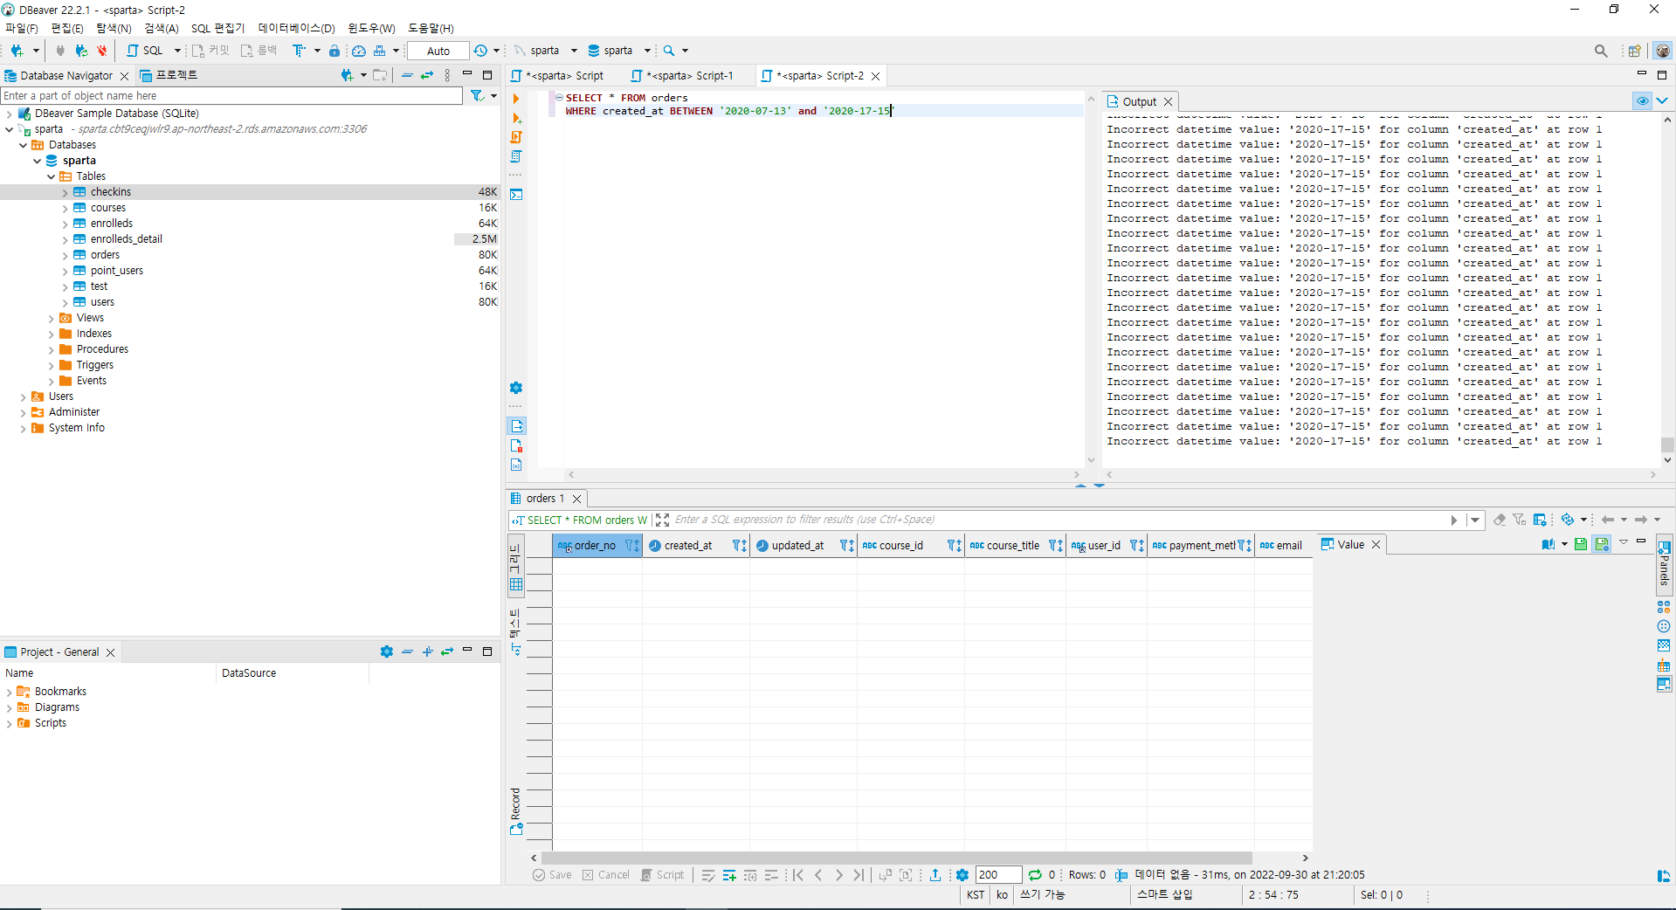Image resolution: width=1676 pixels, height=910 pixels.
Task: Click new folder icon in Database Navigator
Action: 379,75
